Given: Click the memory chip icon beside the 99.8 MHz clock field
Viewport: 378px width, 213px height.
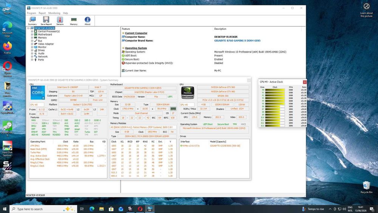Looking at the screenshot, I should [174, 109].
